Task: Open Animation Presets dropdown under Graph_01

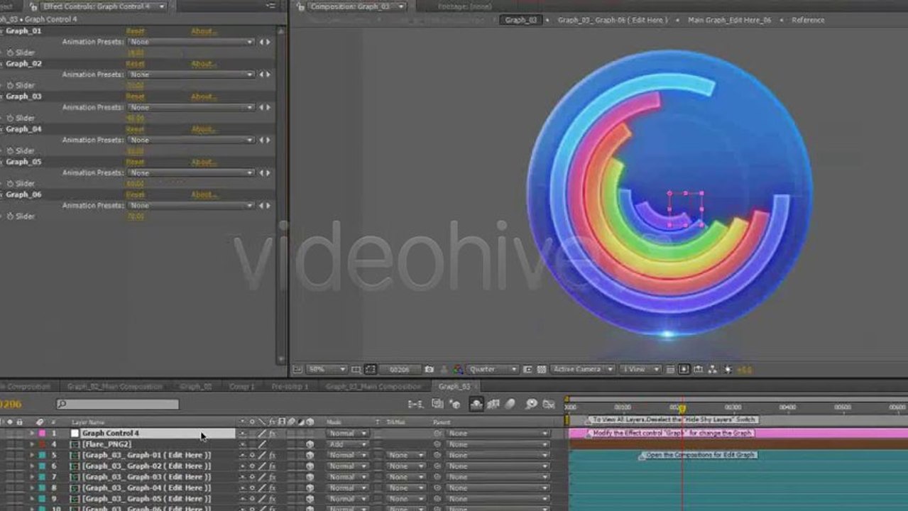Action: tap(191, 42)
